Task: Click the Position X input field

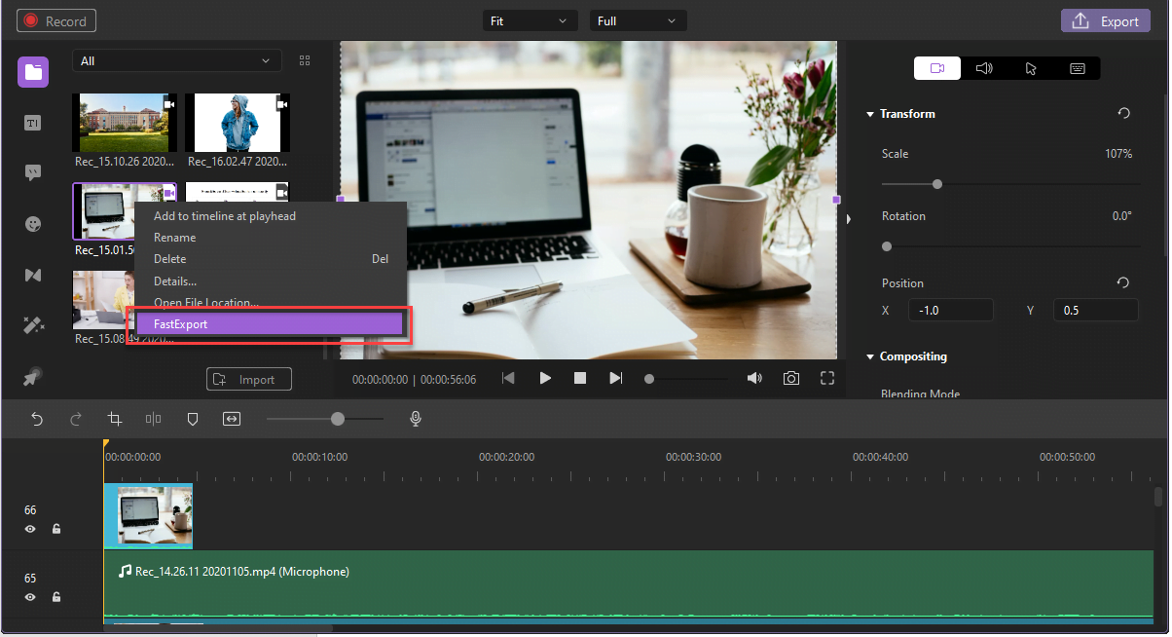Action: click(x=951, y=311)
